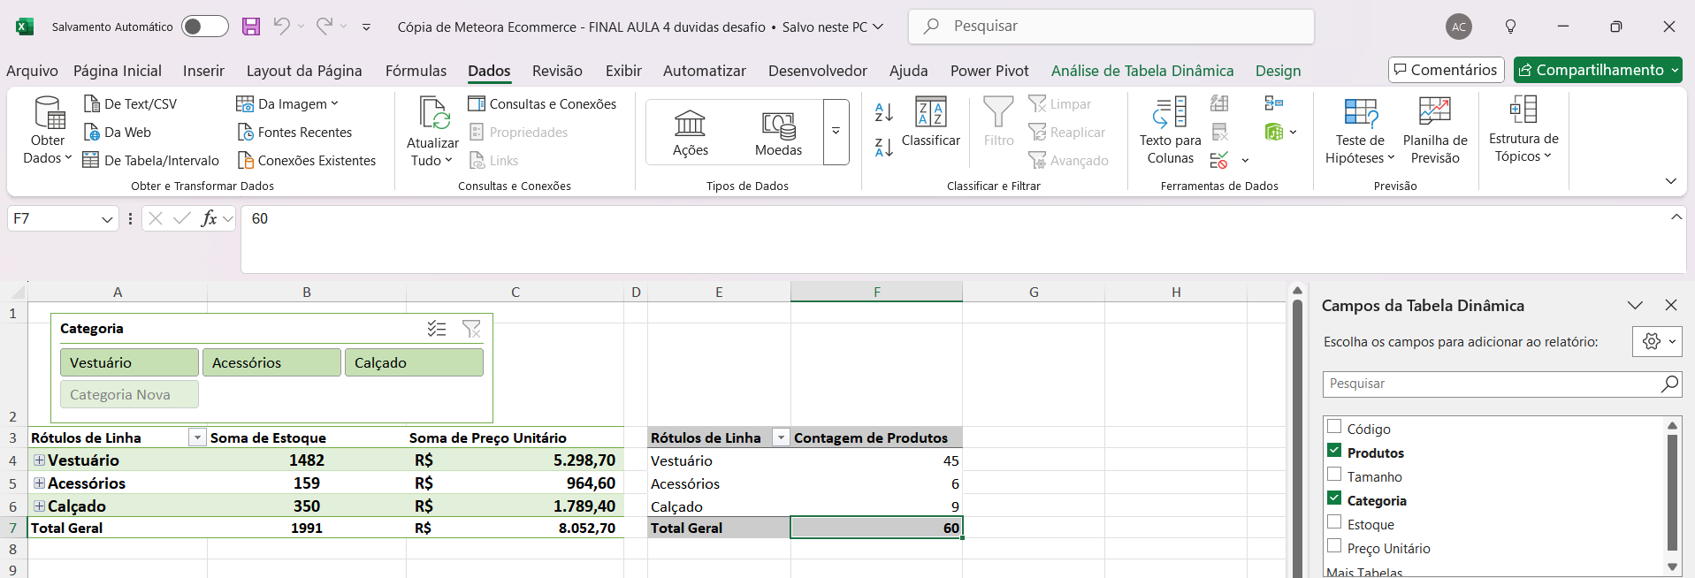Screen dimensions: 1695x578
Task: Select the Ações data type
Action: pos(691,133)
